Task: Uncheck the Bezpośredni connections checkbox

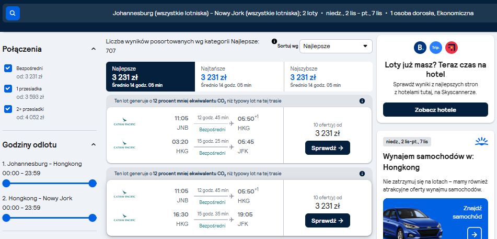Action: (x=8, y=68)
